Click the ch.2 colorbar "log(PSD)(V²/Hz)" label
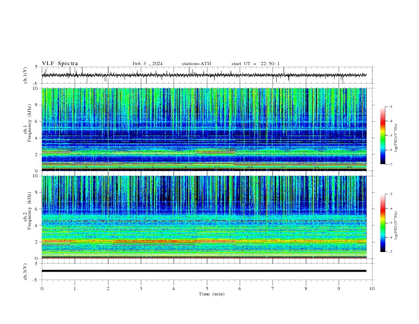 click(396, 226)
